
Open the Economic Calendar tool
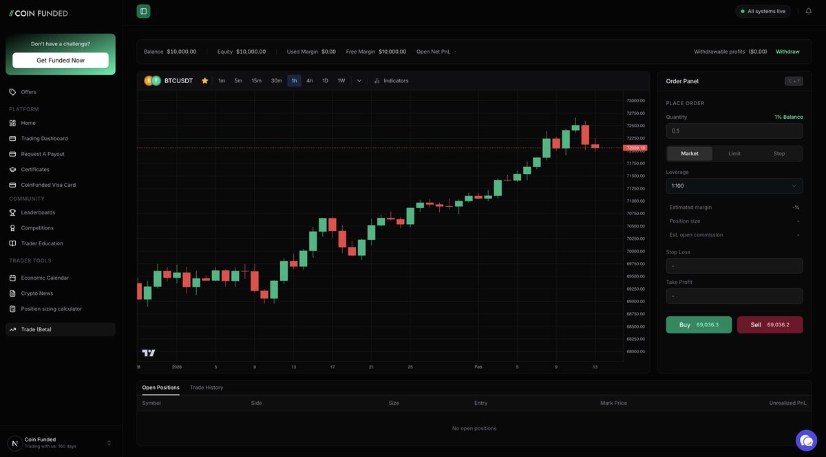(x=44, y=276)
